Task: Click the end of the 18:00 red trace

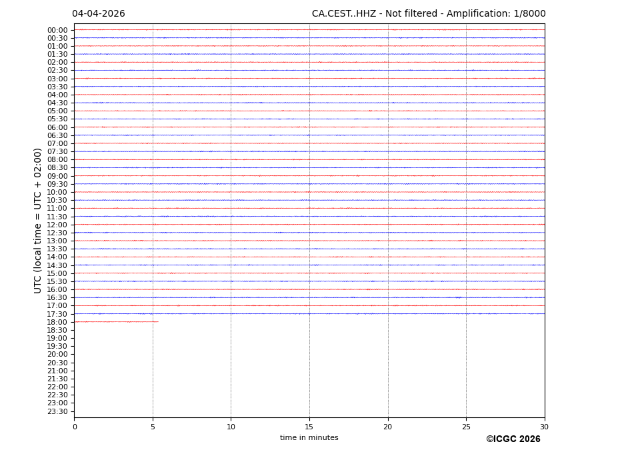Action: [158, 322]
